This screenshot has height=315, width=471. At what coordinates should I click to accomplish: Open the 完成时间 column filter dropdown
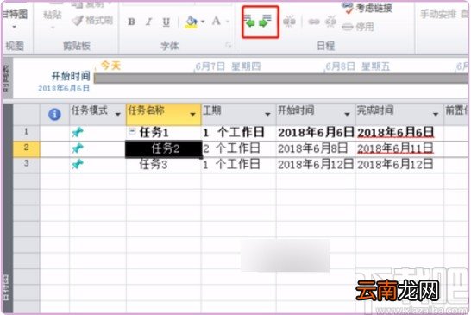[436, 114]
